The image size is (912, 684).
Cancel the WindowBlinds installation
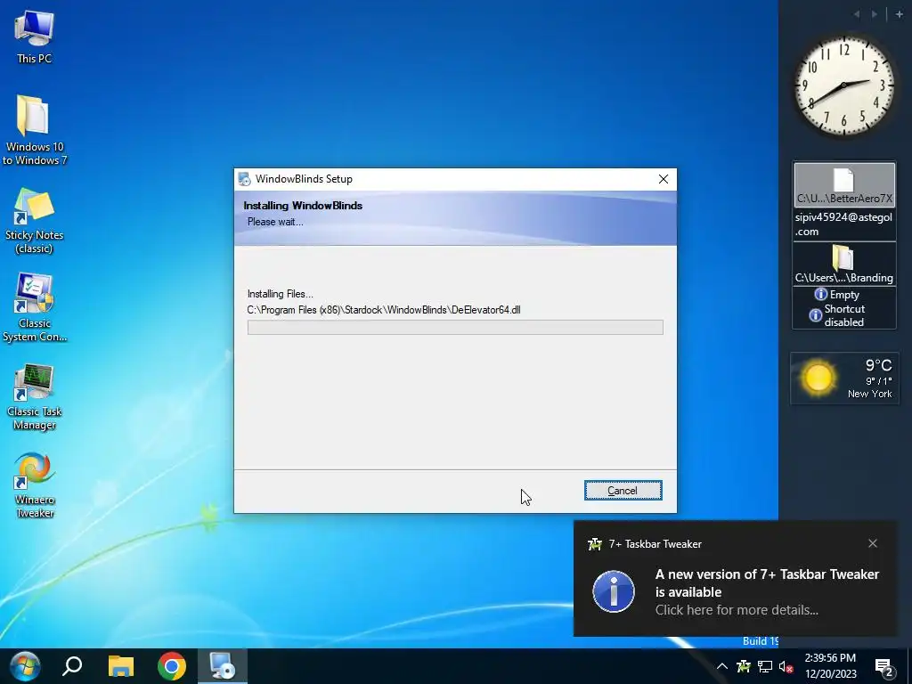(623, 491)
